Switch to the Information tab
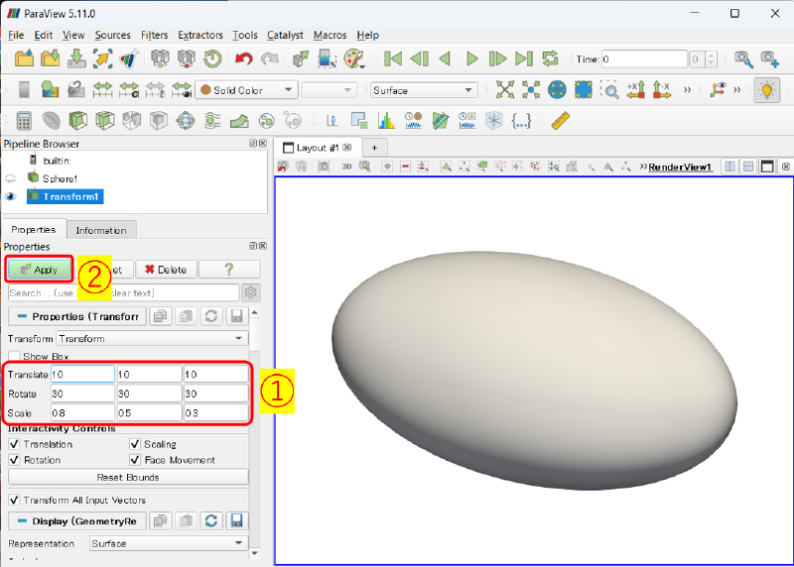Screen dimensions: 794x567 [101, 230]
